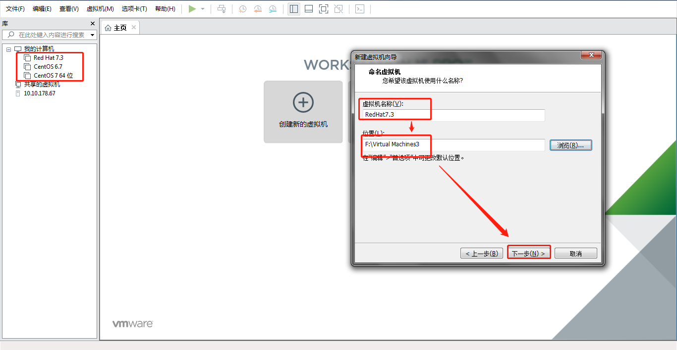The width and height of the screenshot is (677, 350).
Task: Click the 下一步(N) button
Action: 529,254
